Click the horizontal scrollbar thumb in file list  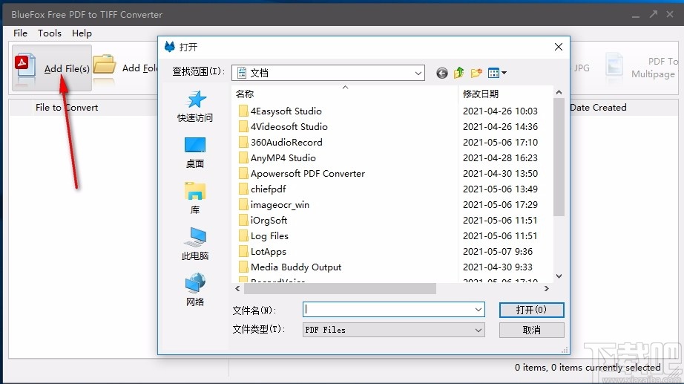point(339,288)
